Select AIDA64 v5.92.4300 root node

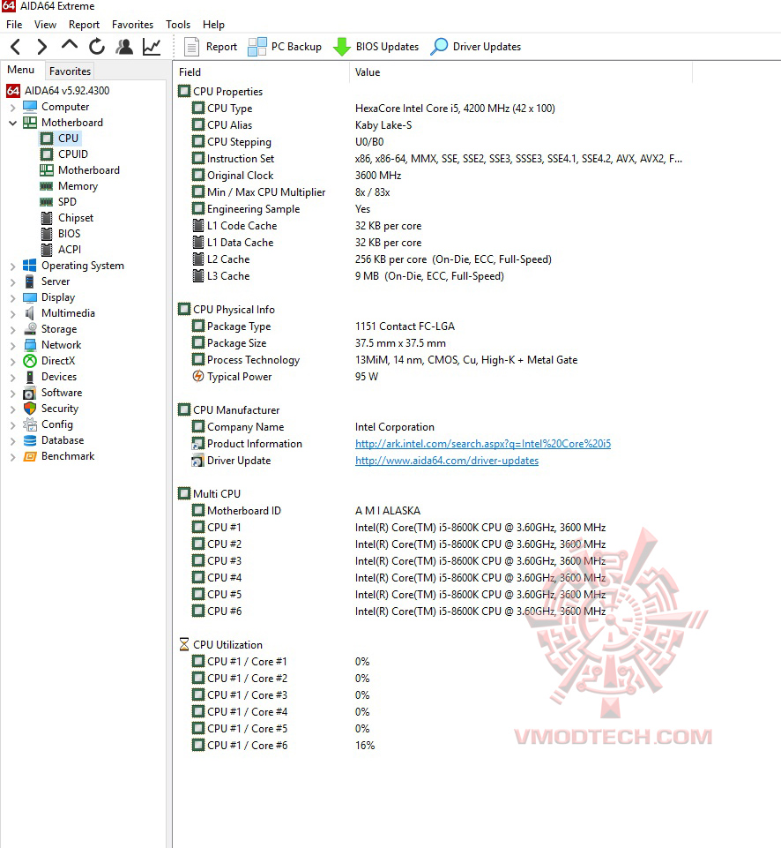(58, 90)
